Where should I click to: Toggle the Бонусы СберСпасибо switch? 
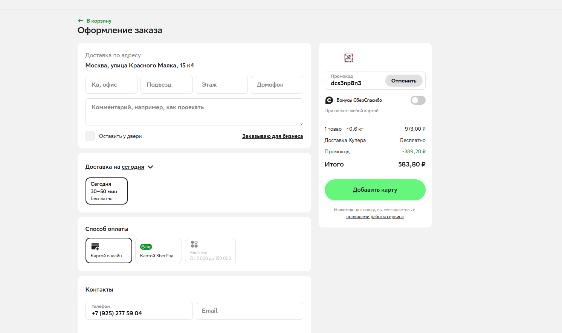(x=418, y=100)
